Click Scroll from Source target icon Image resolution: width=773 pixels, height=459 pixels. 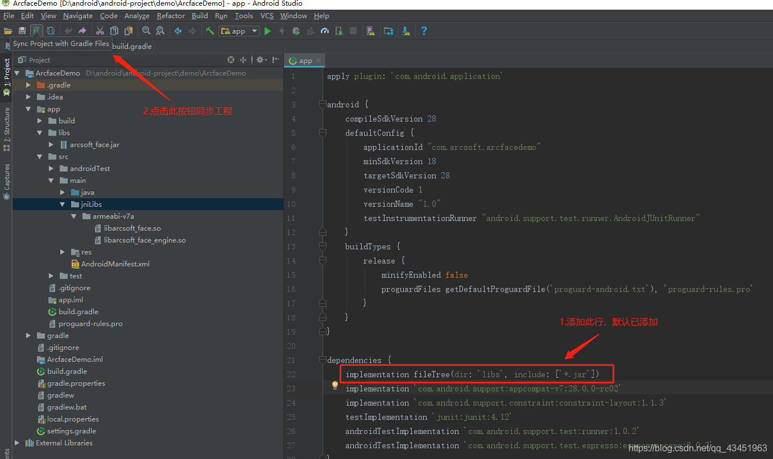pos(231,60)
